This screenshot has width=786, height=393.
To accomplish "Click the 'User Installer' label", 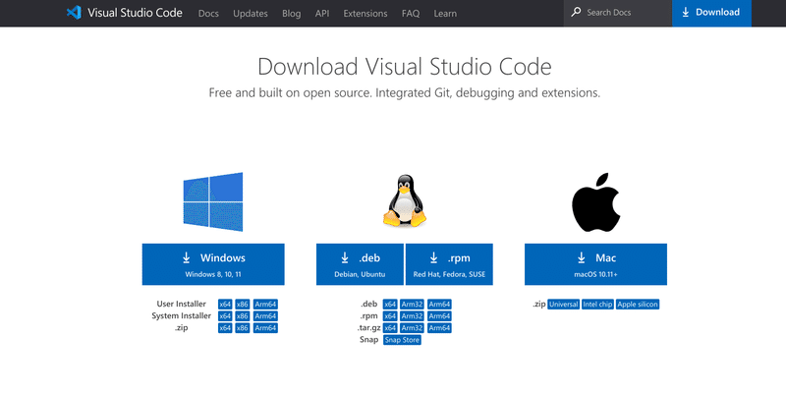I will coord(182,304).
